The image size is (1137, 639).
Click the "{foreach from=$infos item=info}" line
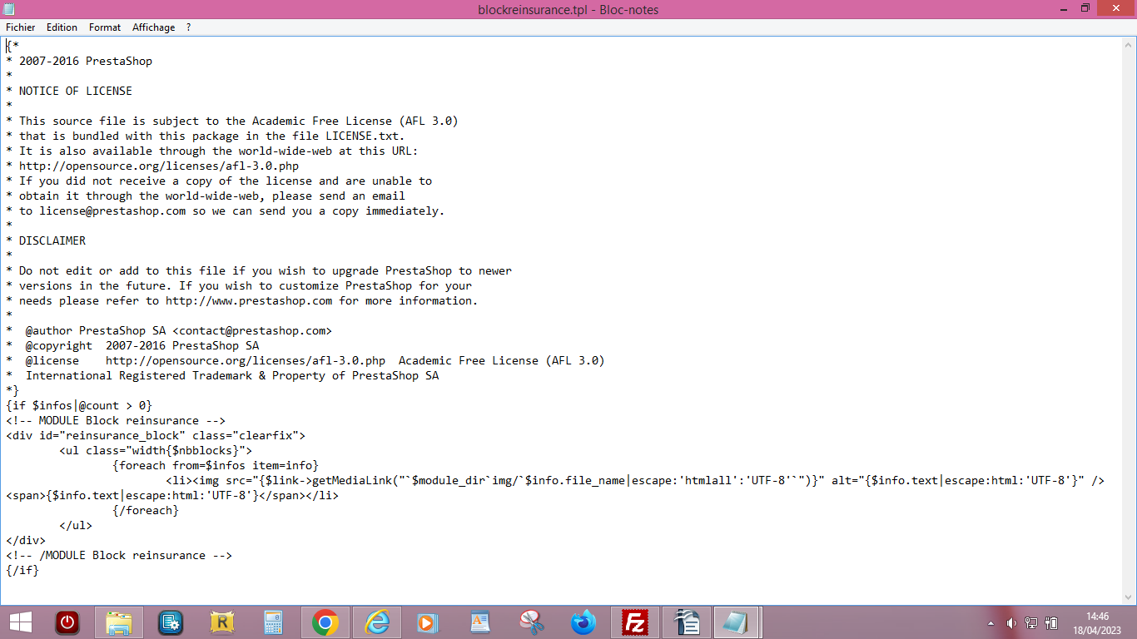(216, 465)
